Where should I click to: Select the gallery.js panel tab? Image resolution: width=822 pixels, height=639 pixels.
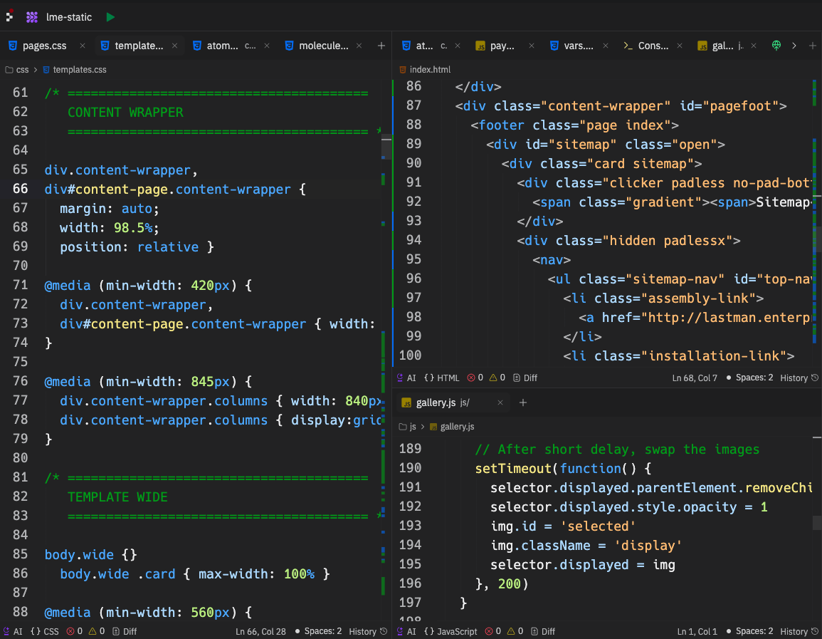point(435,402)
